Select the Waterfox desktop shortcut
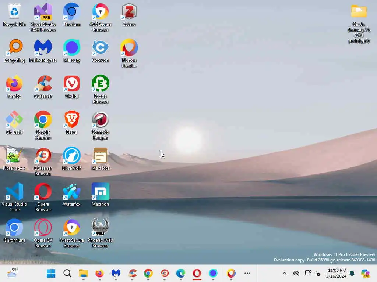Viewport: 377px width, 282px height. (72, 195)
